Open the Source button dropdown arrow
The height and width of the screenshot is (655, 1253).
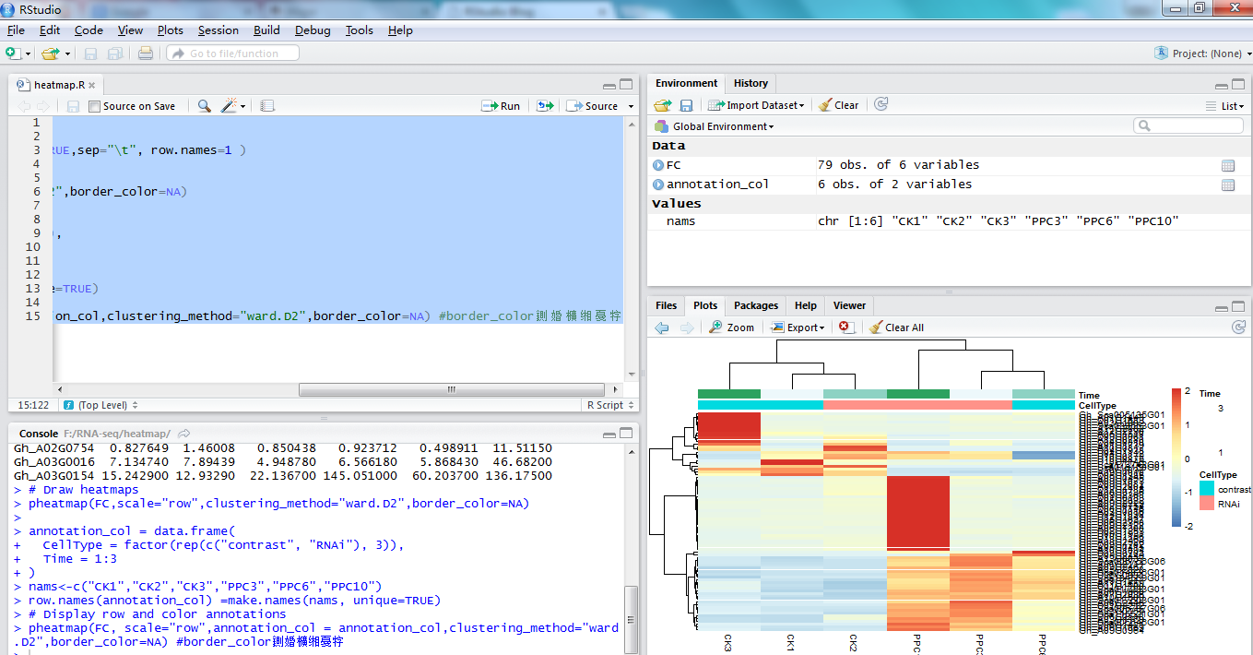tap(632, 106)
